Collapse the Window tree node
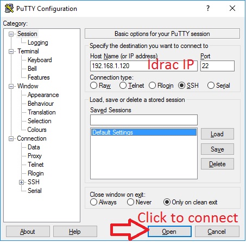This screenshot has height=242, width=246. coord(11,86)
